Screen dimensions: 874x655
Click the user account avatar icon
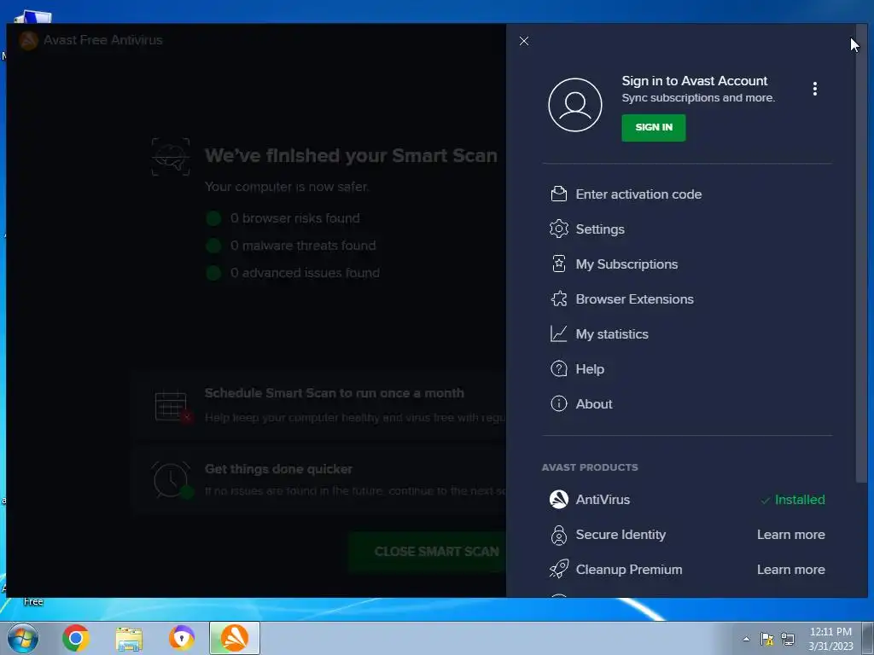[x=574, y=105]
